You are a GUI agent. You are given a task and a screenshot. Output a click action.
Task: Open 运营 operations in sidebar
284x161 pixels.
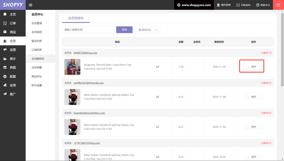click(13, 50)
